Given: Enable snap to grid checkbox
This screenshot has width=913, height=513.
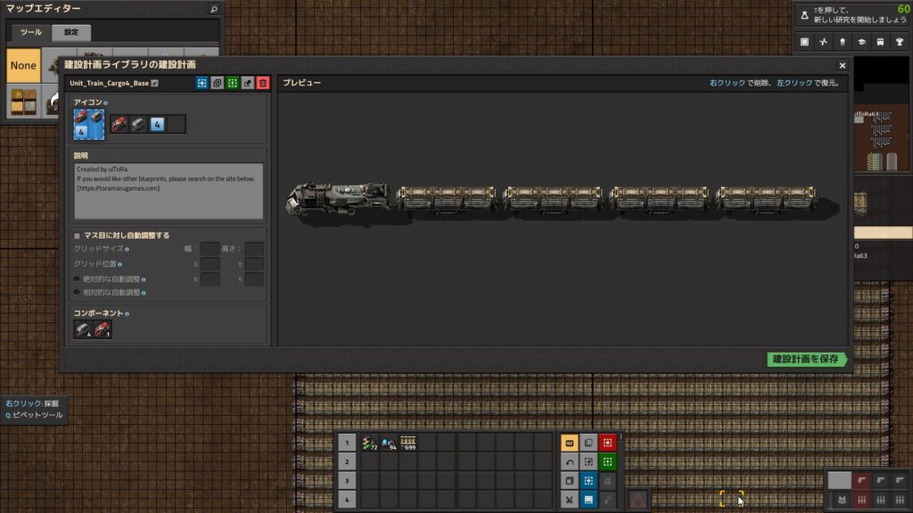Looking at the screenshot, I should (x=77, y=235).
